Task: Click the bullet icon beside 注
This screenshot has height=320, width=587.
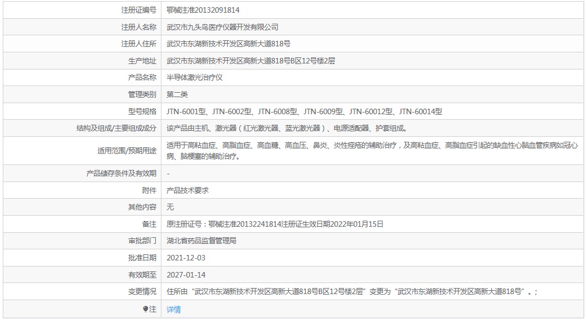Action: pos(145,309)
